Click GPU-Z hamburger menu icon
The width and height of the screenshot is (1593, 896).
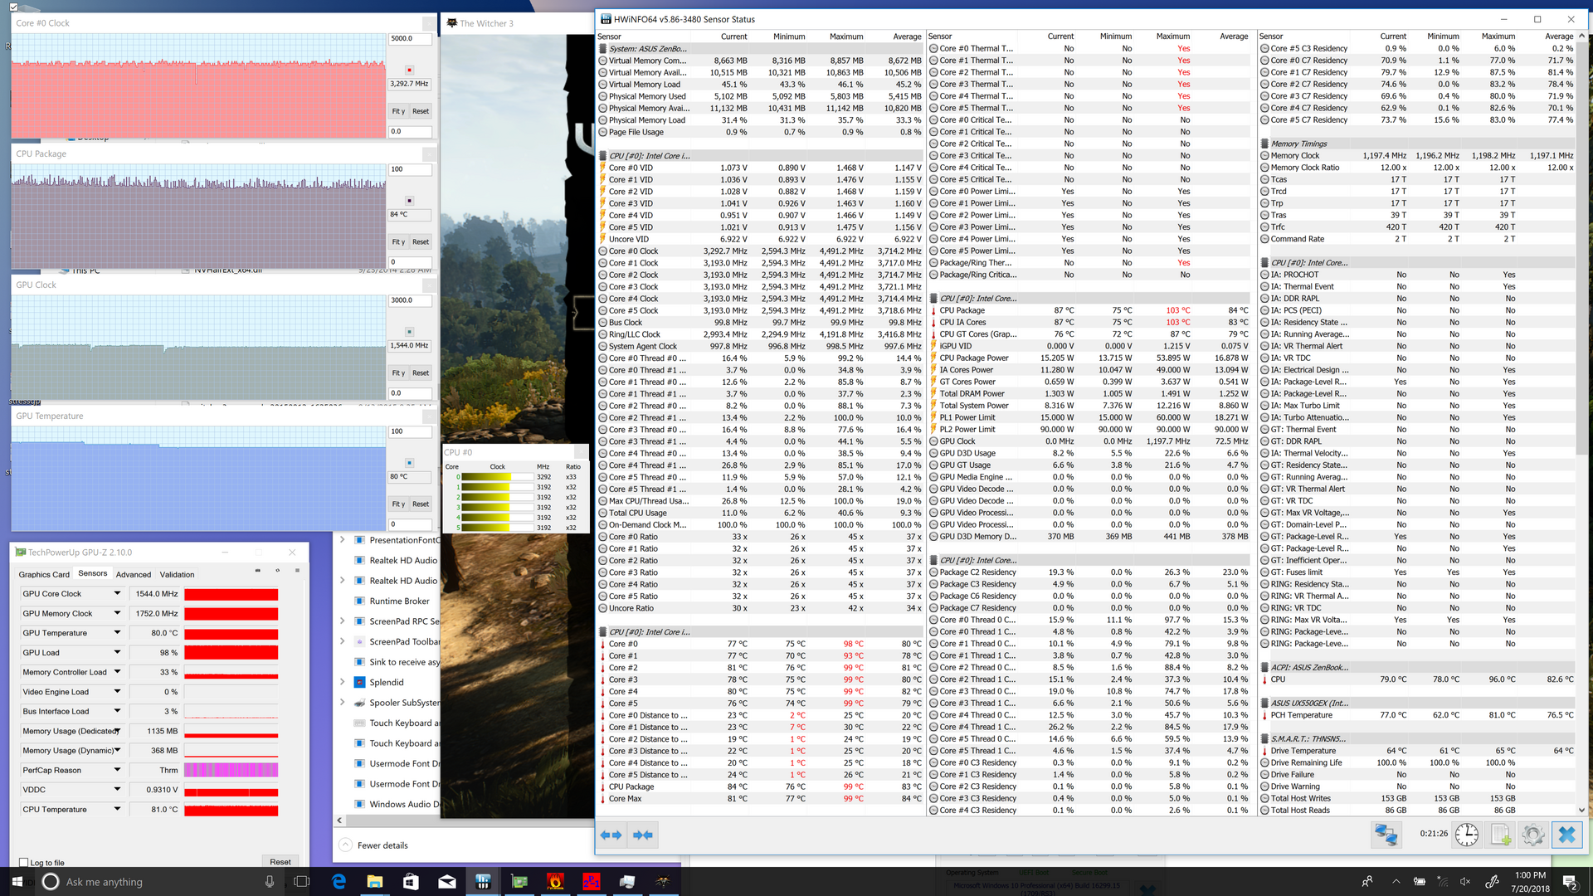coord(297,571)
